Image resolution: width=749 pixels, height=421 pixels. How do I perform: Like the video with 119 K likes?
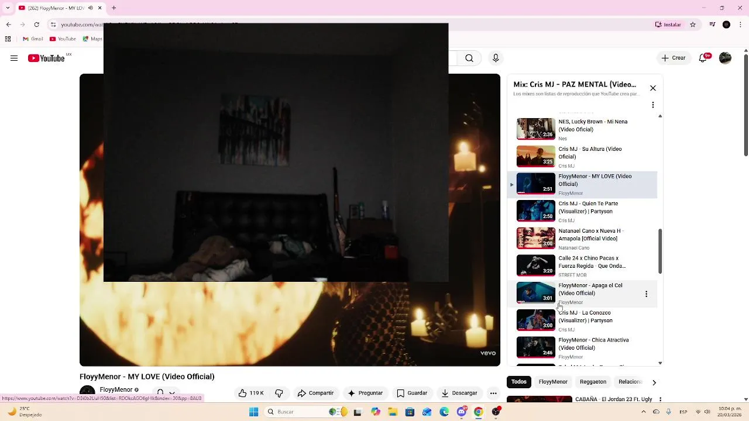tap(251, 393)
